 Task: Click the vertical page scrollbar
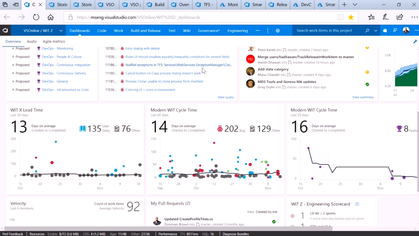click(x=418, y=151)
